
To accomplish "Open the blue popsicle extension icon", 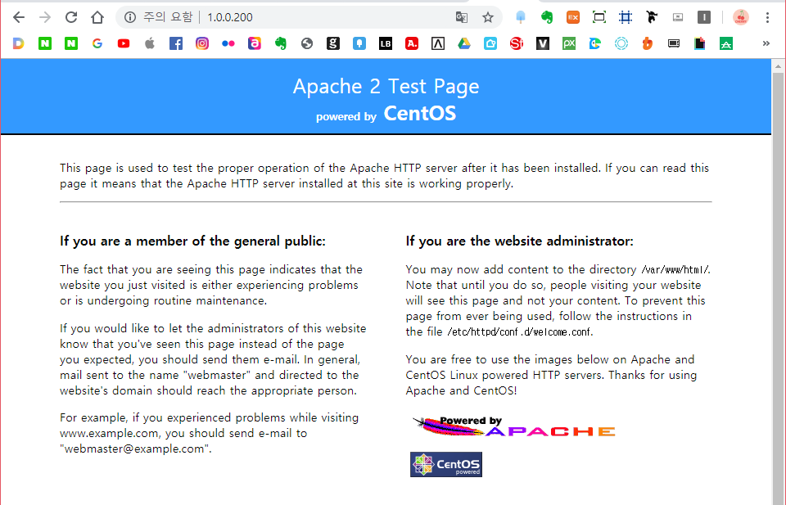I will pos(521,17).
